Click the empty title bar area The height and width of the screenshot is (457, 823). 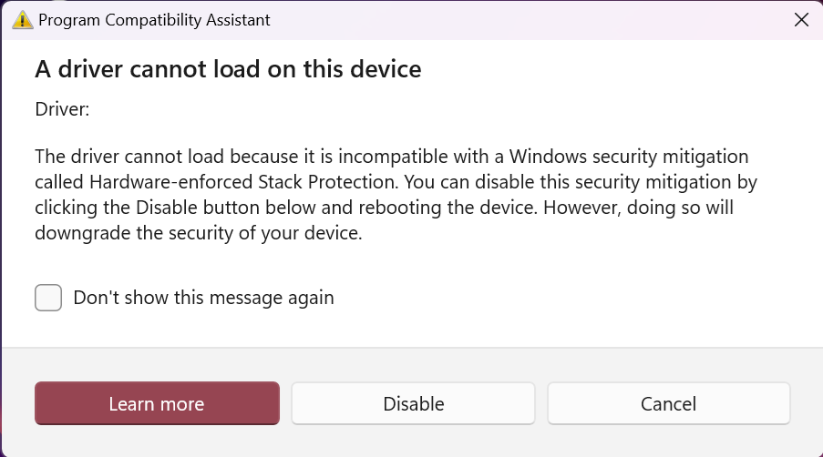tap(529, 20)
